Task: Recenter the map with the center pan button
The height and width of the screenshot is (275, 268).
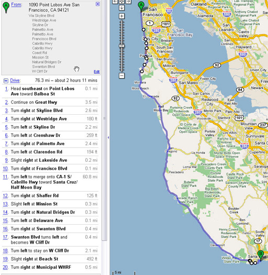Action: pyautogui.click(x=121, y=2)
